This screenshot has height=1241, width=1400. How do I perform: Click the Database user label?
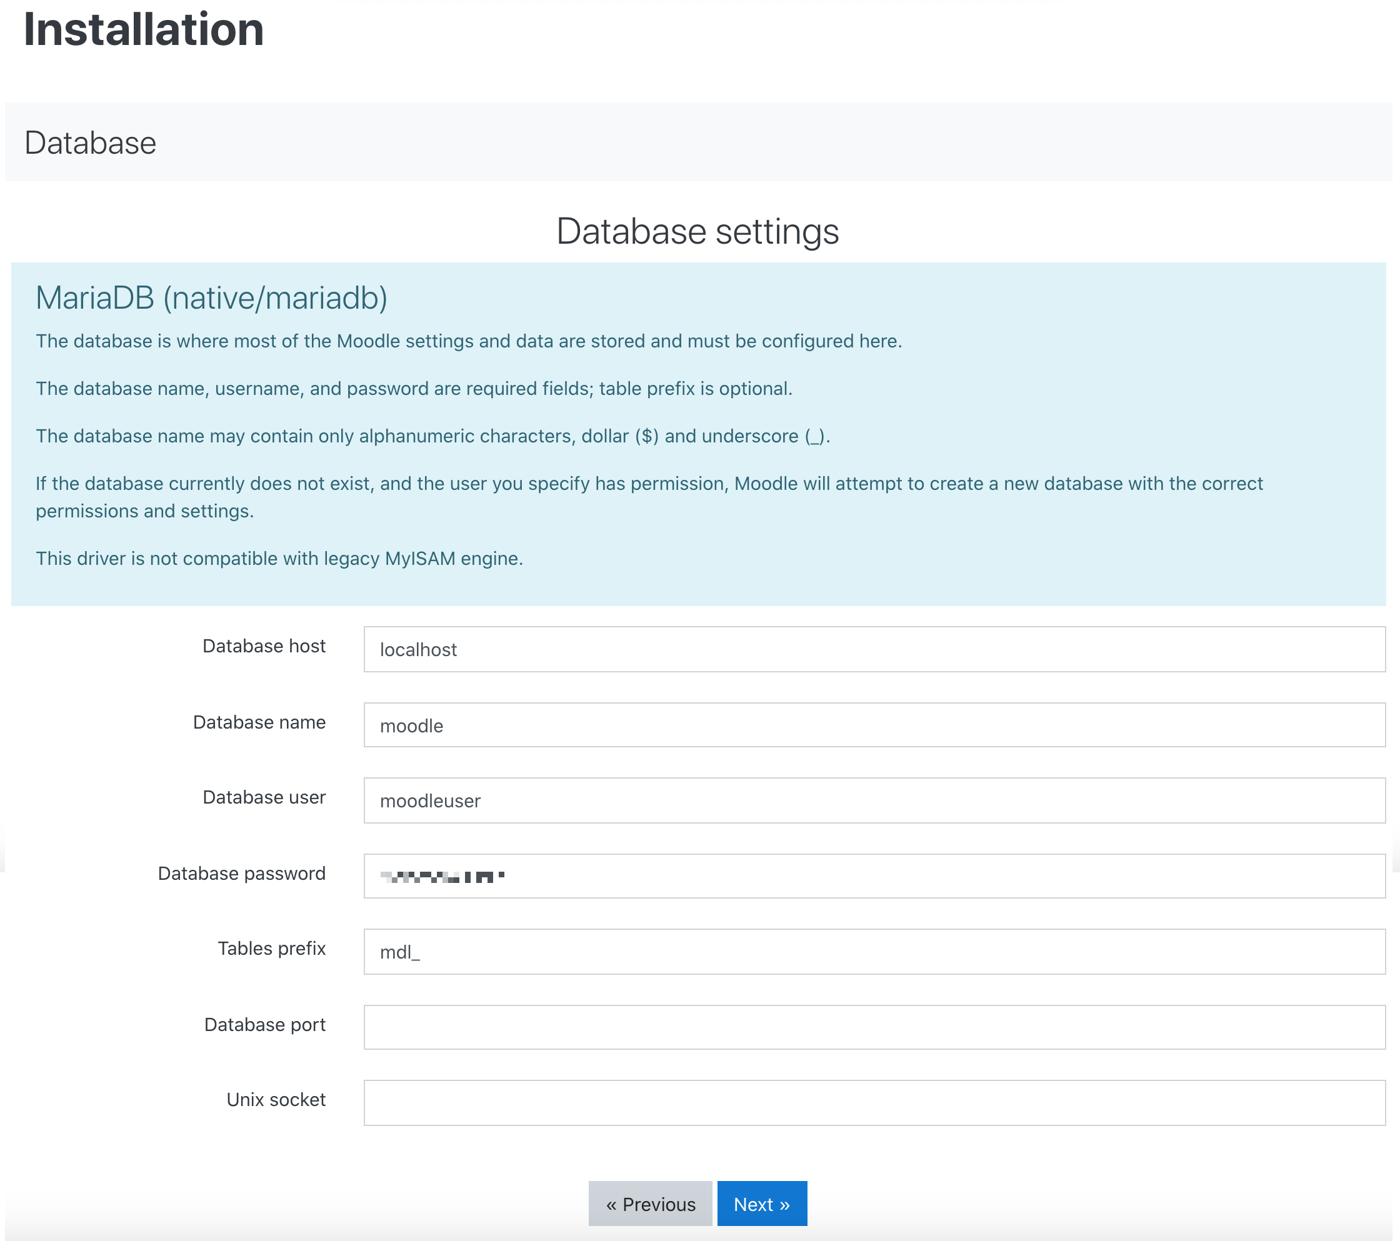(x=264, y=797)
